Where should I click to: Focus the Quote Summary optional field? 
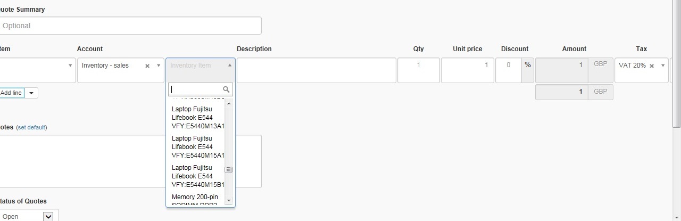tap(130, 26)
